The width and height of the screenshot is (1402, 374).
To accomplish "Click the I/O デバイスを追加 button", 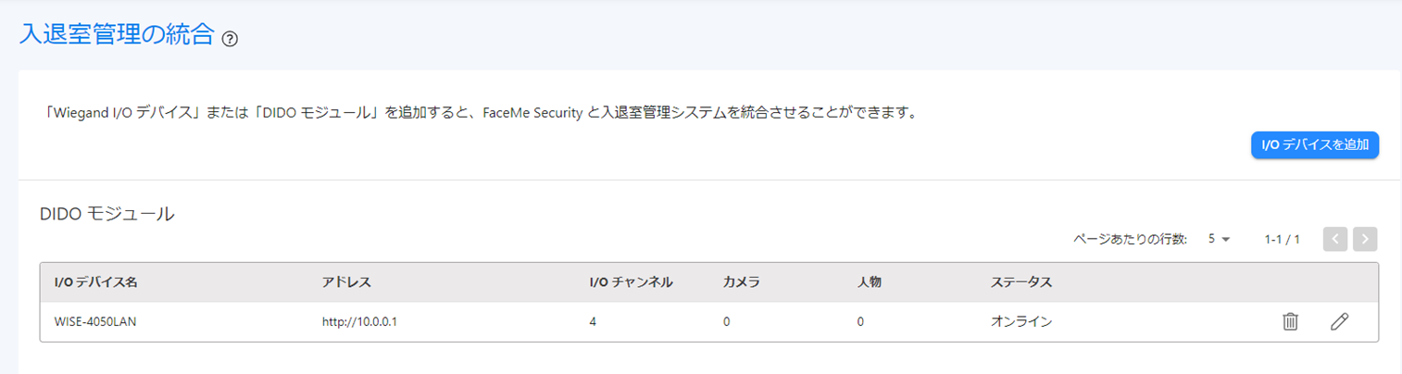I will 1315,145.
